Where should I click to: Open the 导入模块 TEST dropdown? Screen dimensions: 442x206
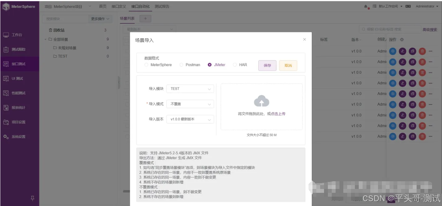[x=190, y=89]
